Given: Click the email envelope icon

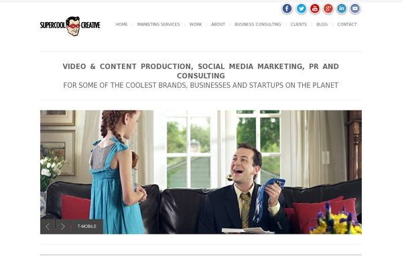Looking at the screenshot, I should click(355, 9).
